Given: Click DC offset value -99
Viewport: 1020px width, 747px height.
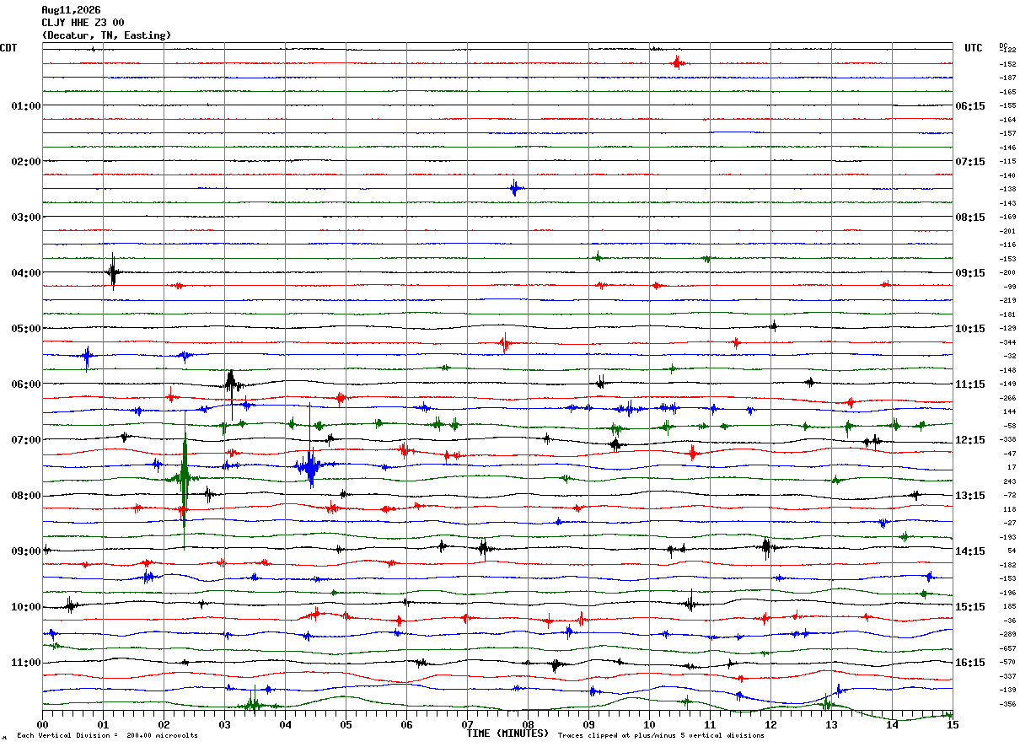Looking at the screenshot, I should (1009, 287).
